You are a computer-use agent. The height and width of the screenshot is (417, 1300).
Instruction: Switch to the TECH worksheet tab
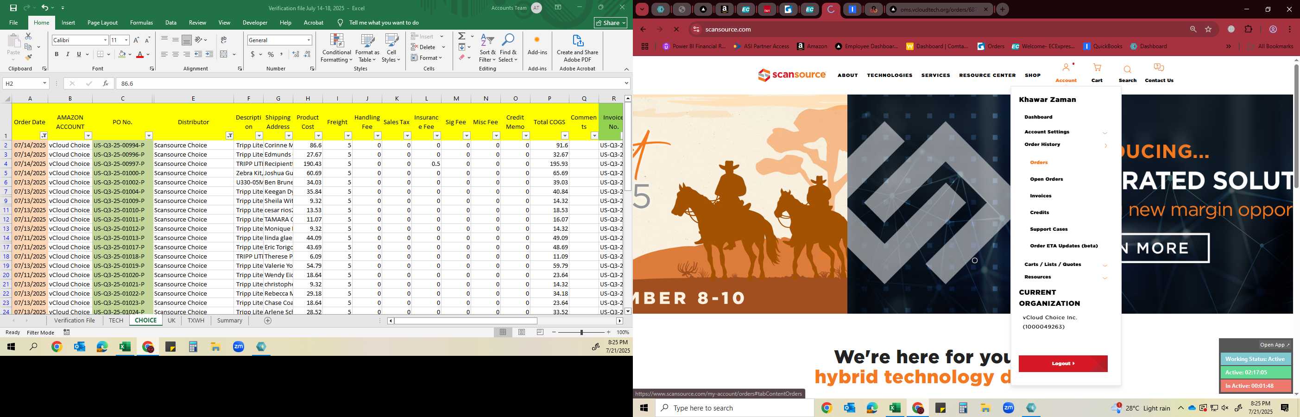coord(115,321)
